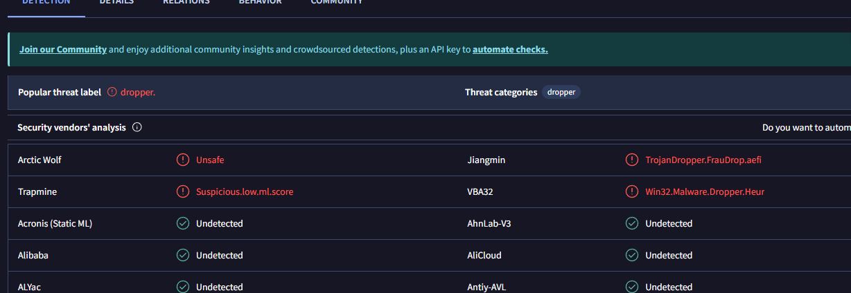This screenshot has height=293, width=851.
Task: Switch to the Details tab
Action: [116, 3]
